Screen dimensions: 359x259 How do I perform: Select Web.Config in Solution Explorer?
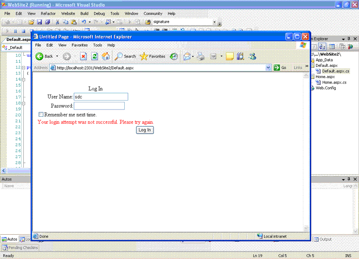point(326,88)
